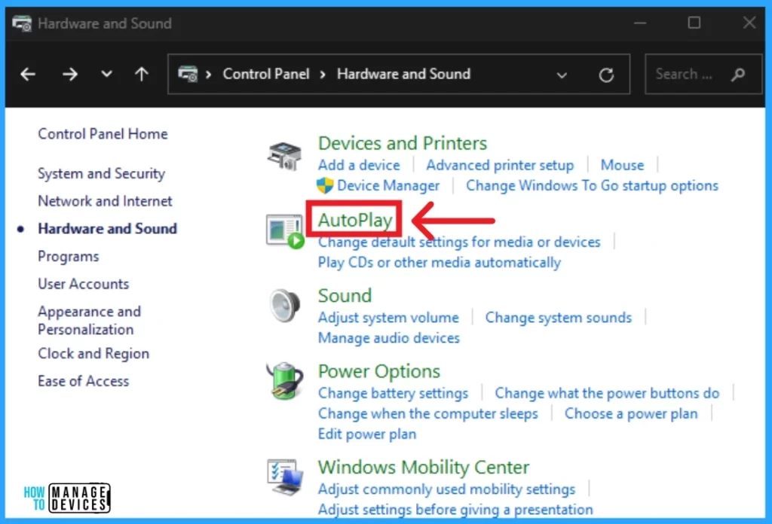
Task: Go back with the left arrow
Action: (28, 75)
